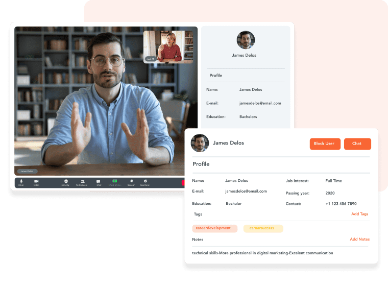Open the Security shield options
The width and height of the screenshot is (388, 286).
coord(65,182)
